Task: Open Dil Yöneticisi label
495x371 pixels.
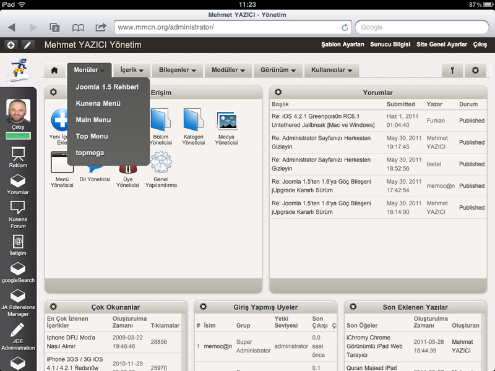Action: click(95, 179)
